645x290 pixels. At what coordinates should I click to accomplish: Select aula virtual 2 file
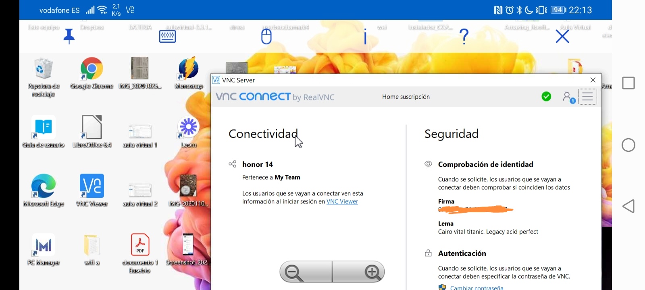[x=140, y=195]
